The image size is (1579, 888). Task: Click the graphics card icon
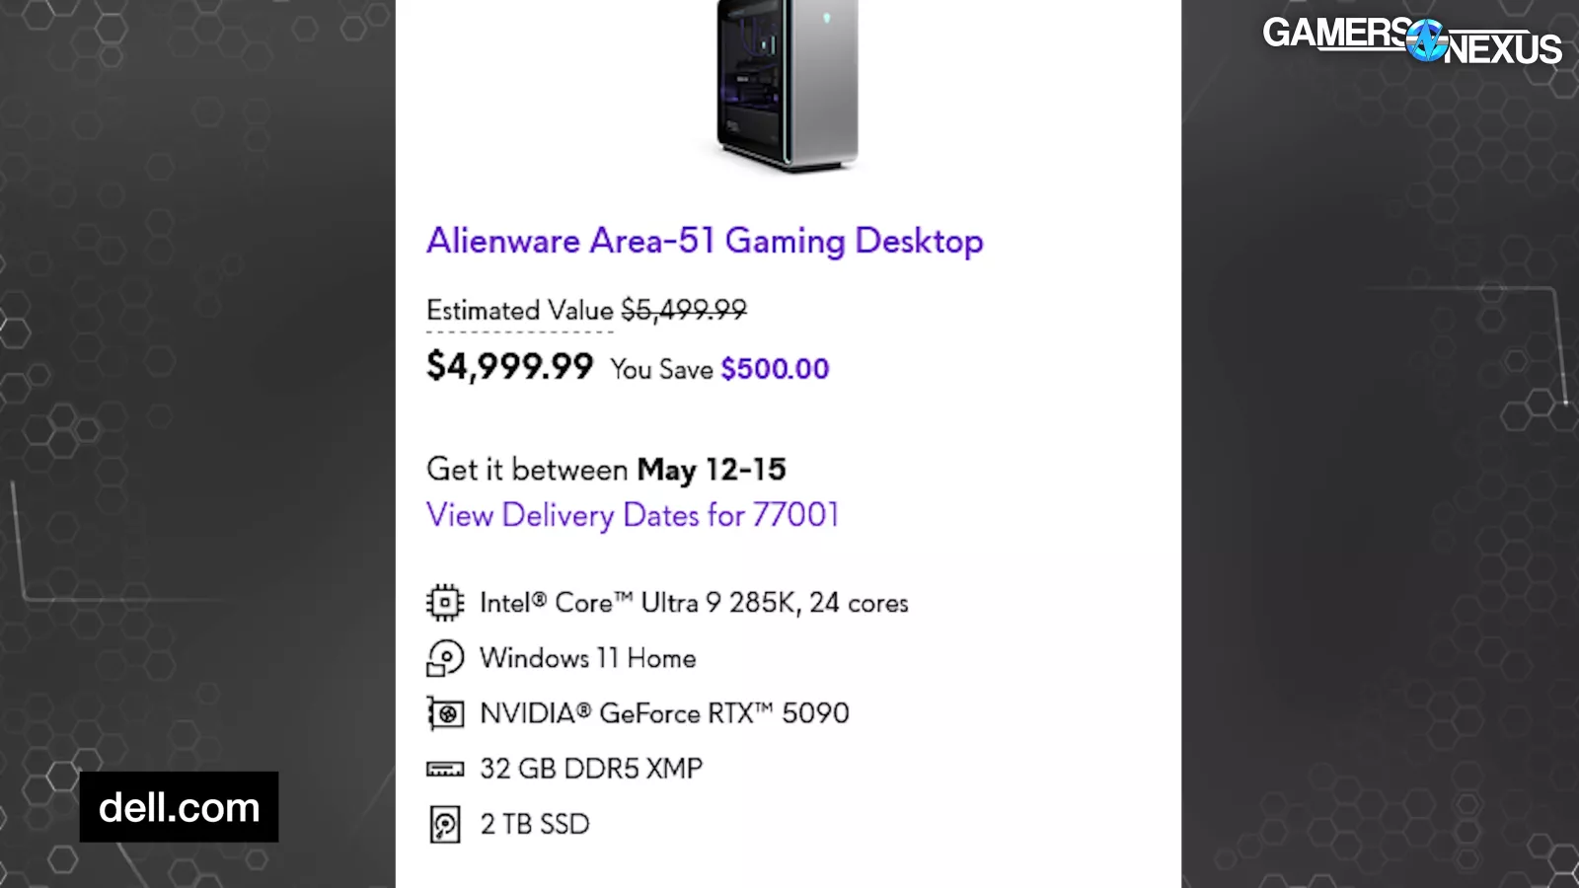[445, 713]
